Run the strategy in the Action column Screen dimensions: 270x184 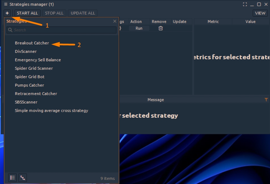[139, 28]
